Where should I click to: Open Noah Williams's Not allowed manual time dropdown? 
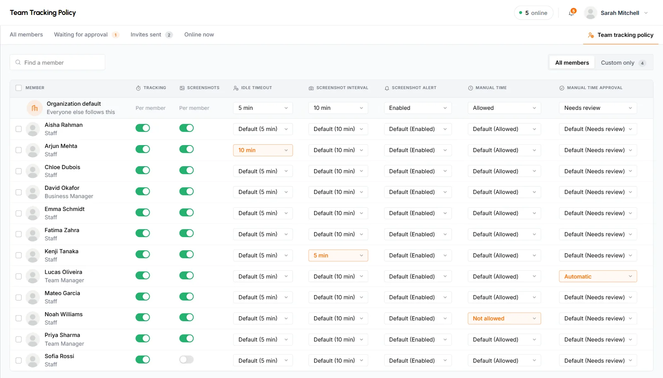504,318
